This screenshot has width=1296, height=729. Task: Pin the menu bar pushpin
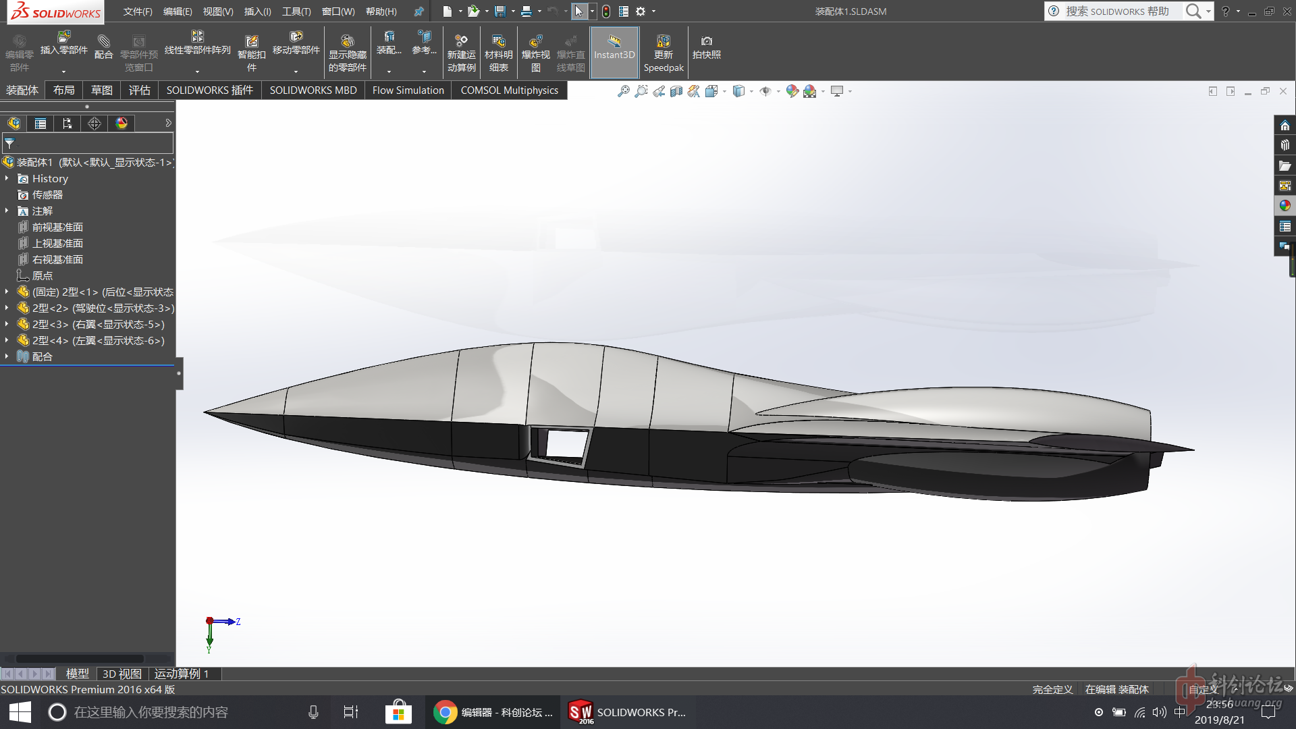(x=418, y=11)
